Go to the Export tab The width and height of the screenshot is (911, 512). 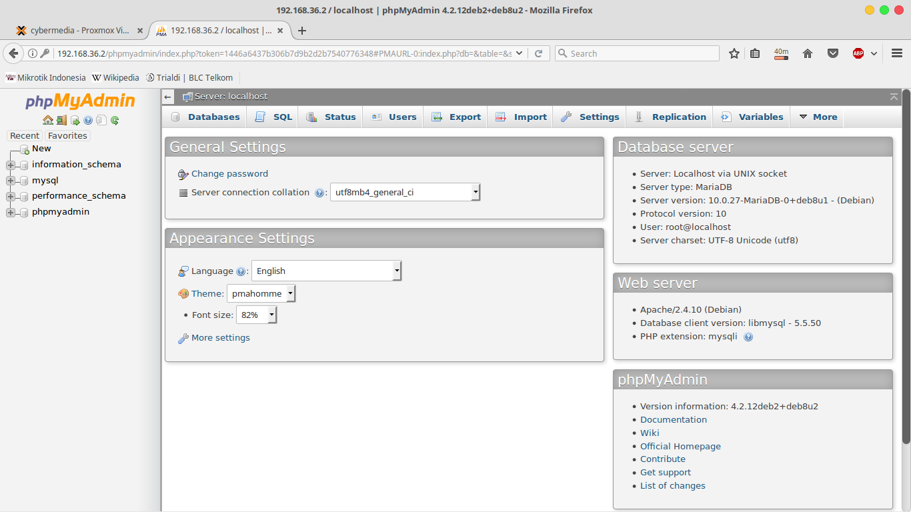[x=455, y=117]
